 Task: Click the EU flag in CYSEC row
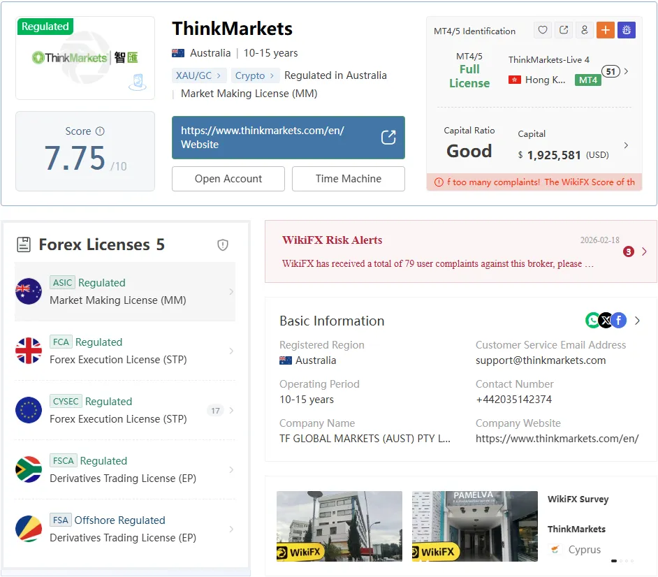(29, 410)
